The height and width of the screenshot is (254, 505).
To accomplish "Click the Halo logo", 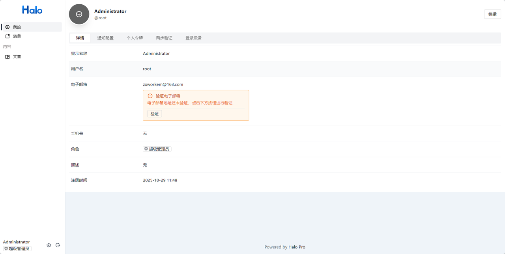I will coord(32,10).
